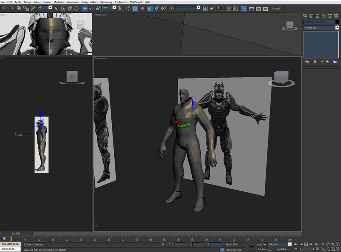Open the Rendered Frame Window

coord(258,8)
